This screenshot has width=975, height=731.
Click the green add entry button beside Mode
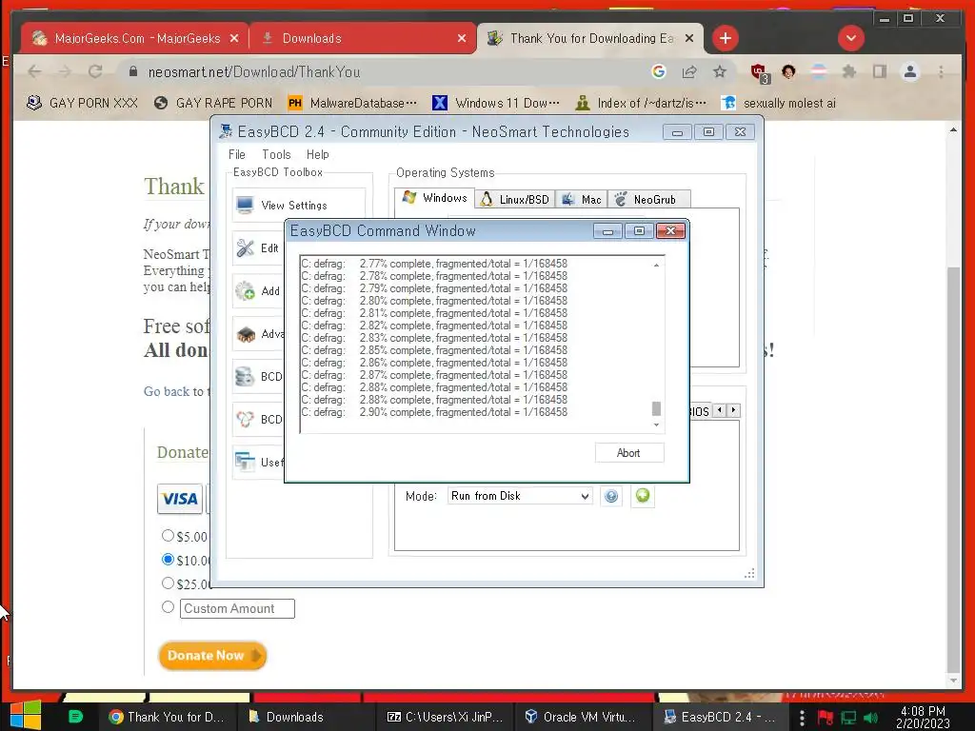pos(643,495)
